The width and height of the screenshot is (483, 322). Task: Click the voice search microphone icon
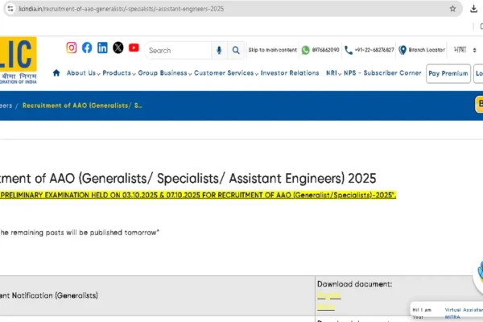click(219, 50)
